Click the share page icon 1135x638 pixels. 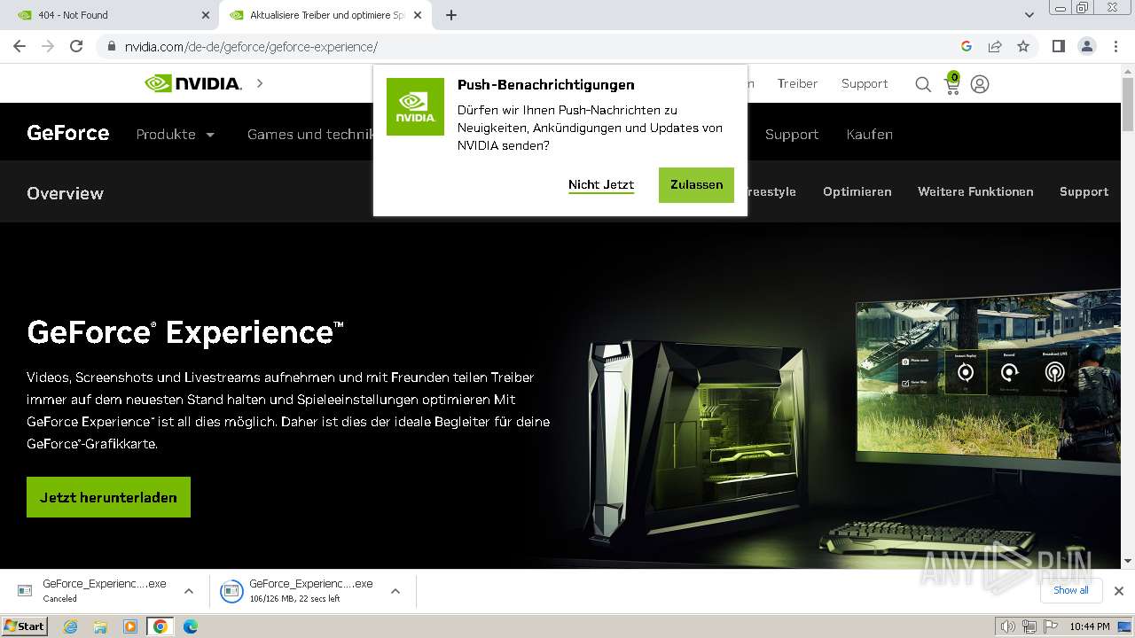click(x=995, y=46)
